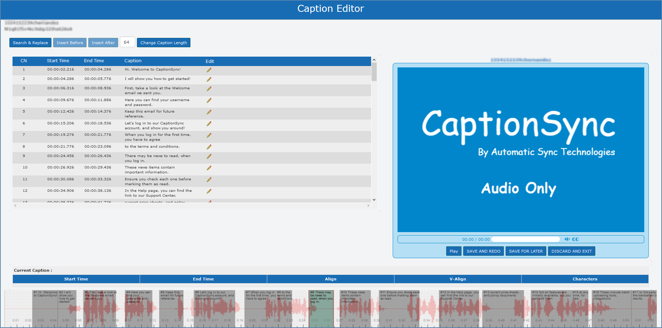The width and height of the screenshot is (662, 328).
Task: Choose SAVE FOR LATER
Action: tap(526, 251)
